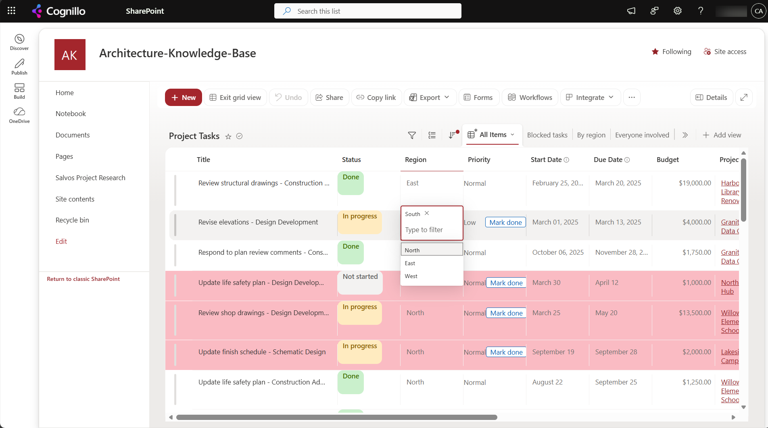The image size is (768, 428).
Task: Open the filter pane funnel icon
Action: (412, 135)
